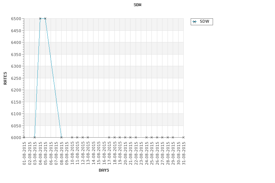Screen dimensions: 275x183
Task: Select the data point on 24-08-2015
Action: tap(146, 137)
